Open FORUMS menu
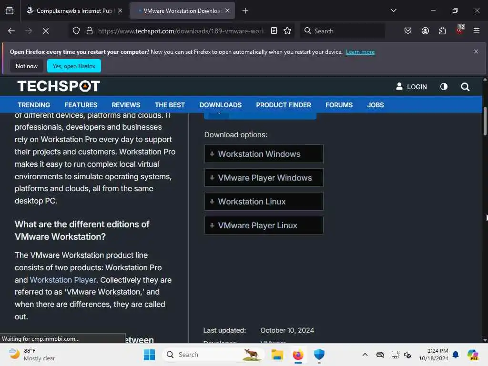 pos(339,105)
